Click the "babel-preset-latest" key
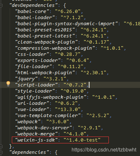Image resolution: width=140 pixels, height=156 pixels. (45, 36)
